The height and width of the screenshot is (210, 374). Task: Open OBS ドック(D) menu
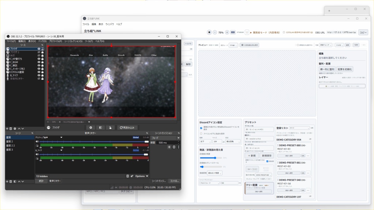click(42, 41)
